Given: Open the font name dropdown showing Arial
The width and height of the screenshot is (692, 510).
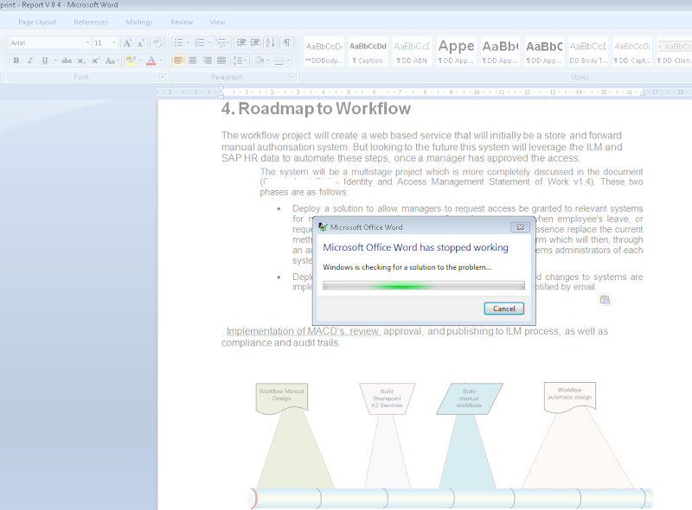Looking at the screenshot, I should 87,42.
